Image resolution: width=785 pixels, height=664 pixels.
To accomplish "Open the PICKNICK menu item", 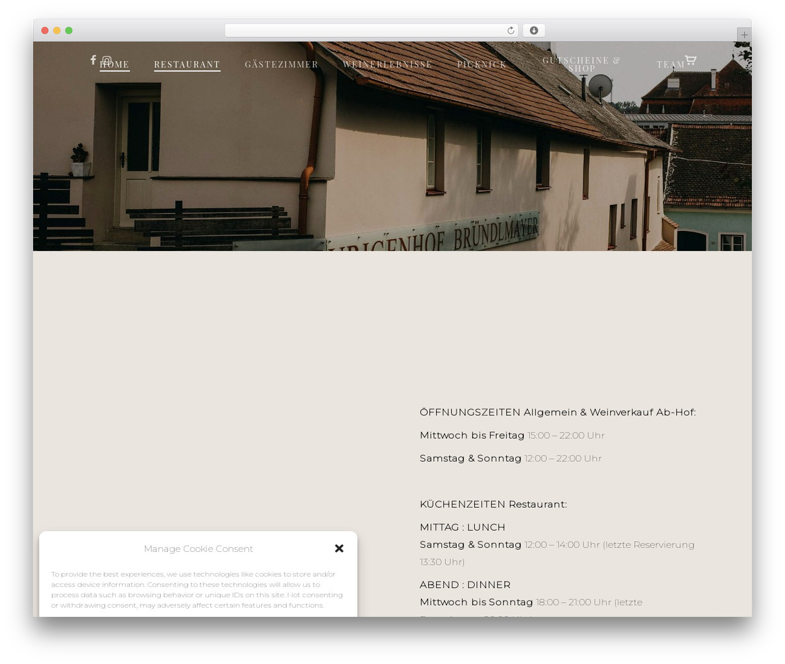I will pyautogui.click(x=482, y=64).
